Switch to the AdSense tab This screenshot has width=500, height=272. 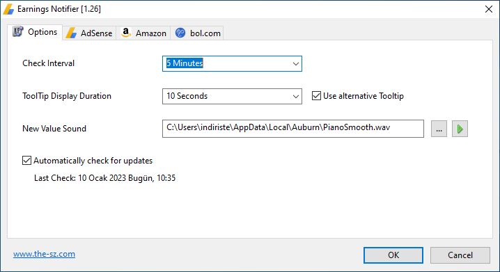(89, 33)
